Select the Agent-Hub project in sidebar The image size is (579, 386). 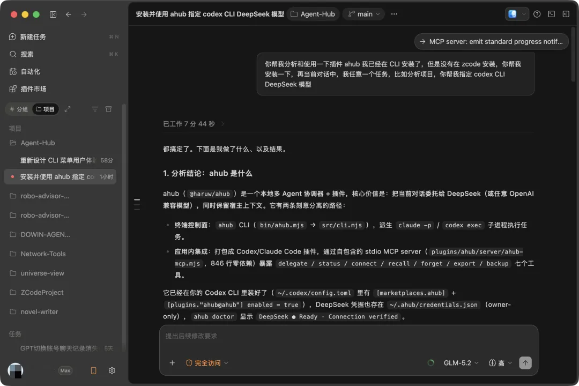(x=61, y=143)
